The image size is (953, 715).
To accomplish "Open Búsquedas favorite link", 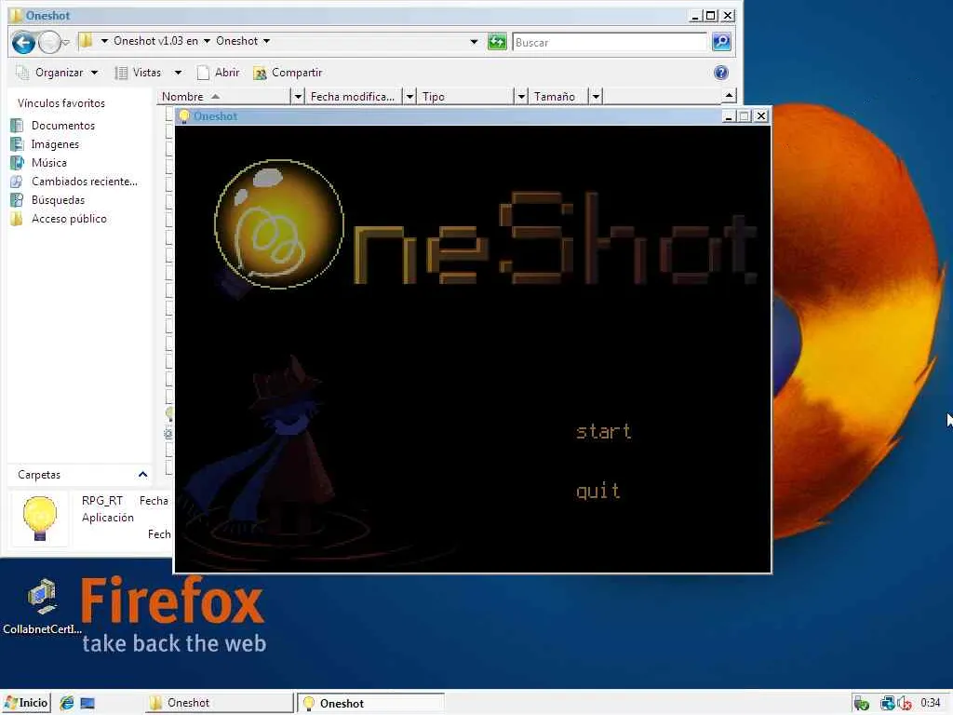I will [x=58, y=200].
